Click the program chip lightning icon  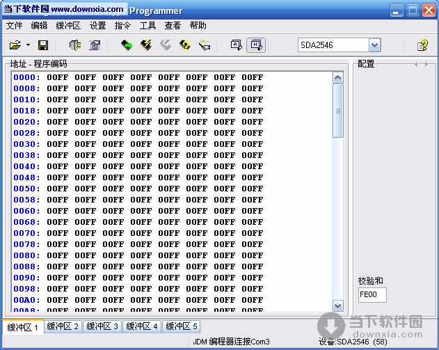point(146,45)
